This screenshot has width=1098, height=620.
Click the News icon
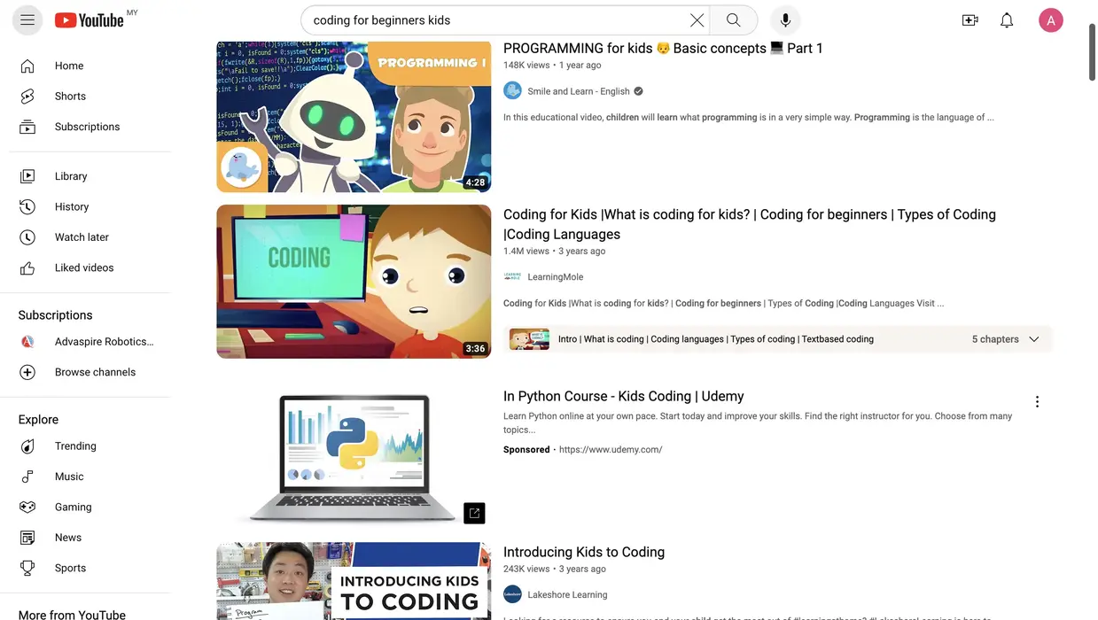point(27,538)
